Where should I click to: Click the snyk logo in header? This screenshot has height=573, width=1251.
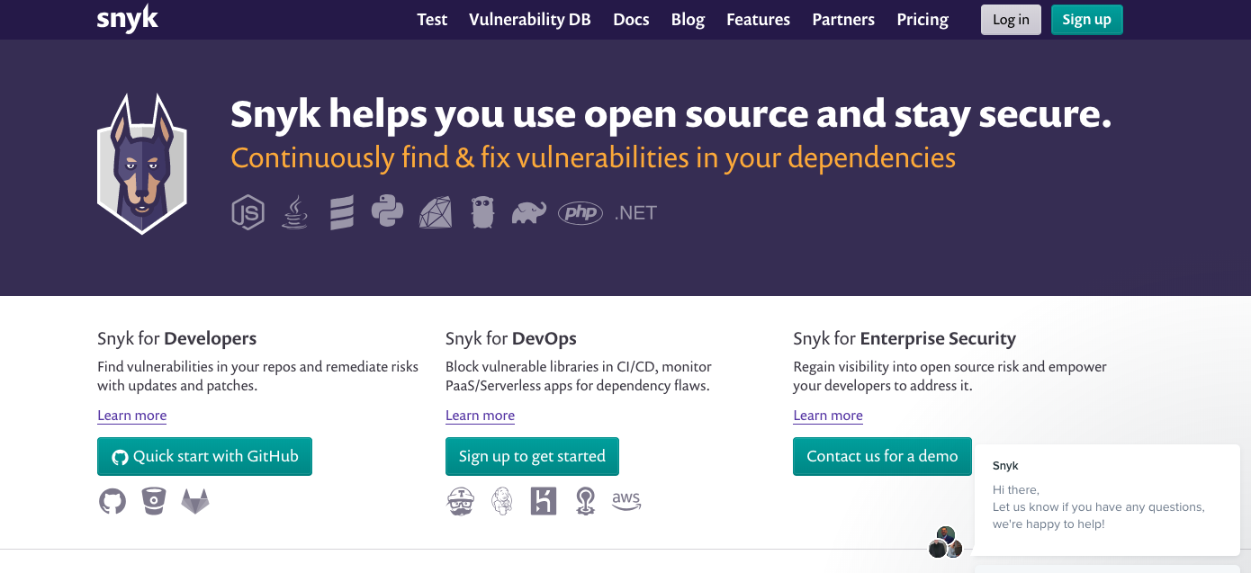click(x=127, y=19)
